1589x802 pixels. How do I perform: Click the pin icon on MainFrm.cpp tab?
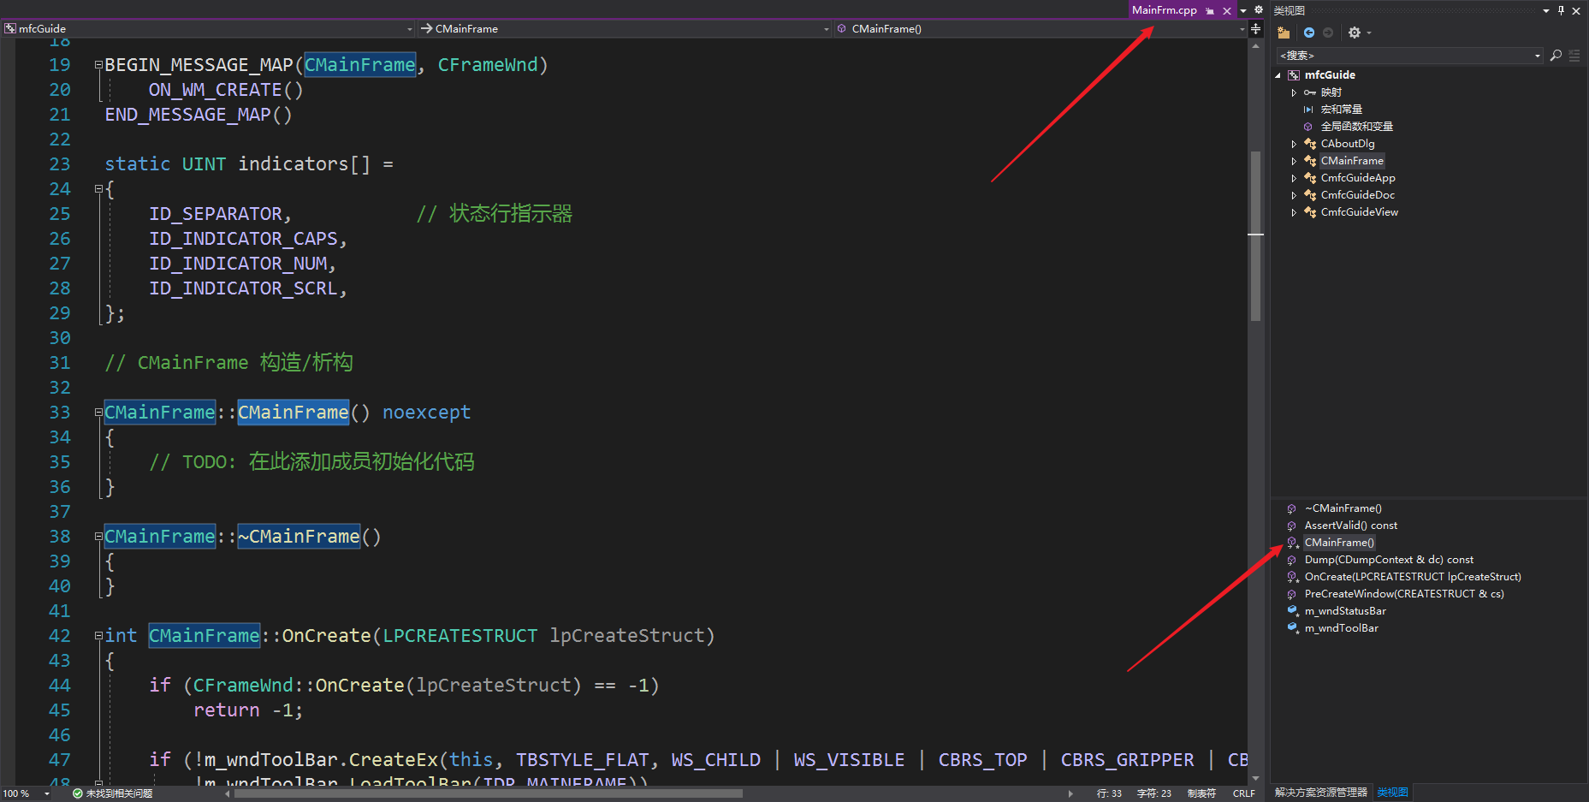(x=1210, y=11)
